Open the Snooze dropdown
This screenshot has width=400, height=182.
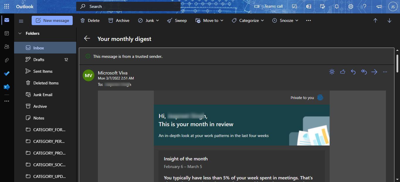pos(285,20)
